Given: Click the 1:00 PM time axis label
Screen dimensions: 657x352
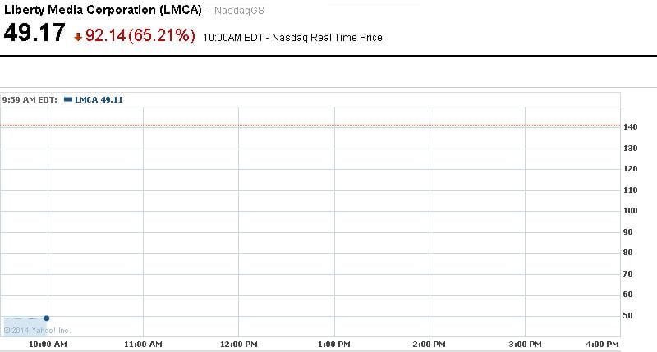Looking at the screenshot, I should (334, 344).
